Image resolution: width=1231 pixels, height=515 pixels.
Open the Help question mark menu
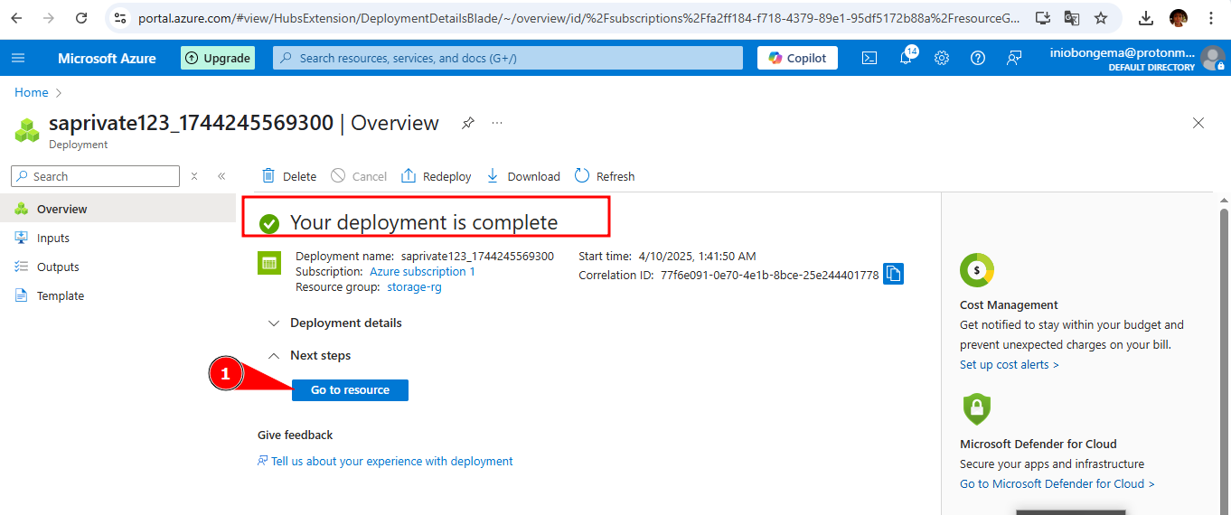978,58
